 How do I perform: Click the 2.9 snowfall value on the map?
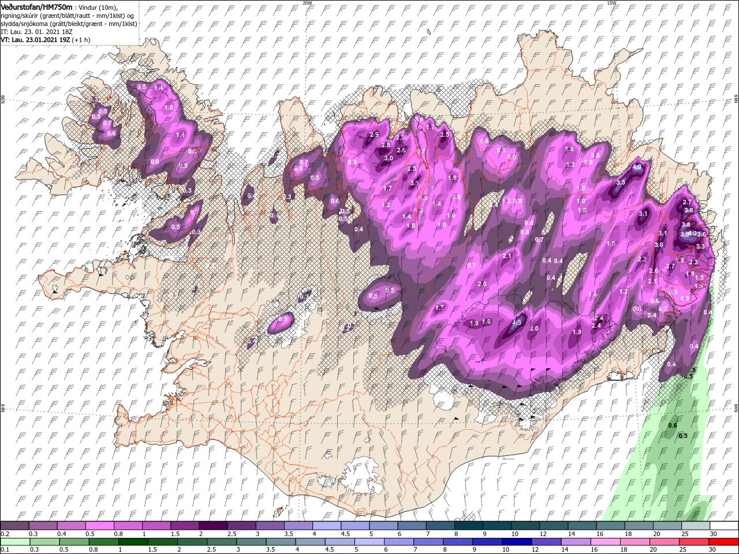(x=374, y=135)
